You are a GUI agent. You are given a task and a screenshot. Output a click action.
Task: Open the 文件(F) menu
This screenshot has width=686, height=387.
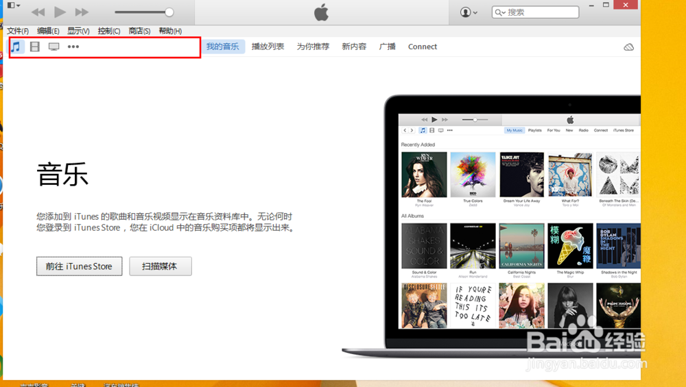18,31
